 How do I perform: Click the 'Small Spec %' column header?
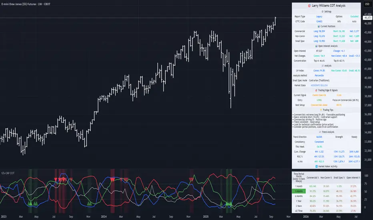coord(339,178)
